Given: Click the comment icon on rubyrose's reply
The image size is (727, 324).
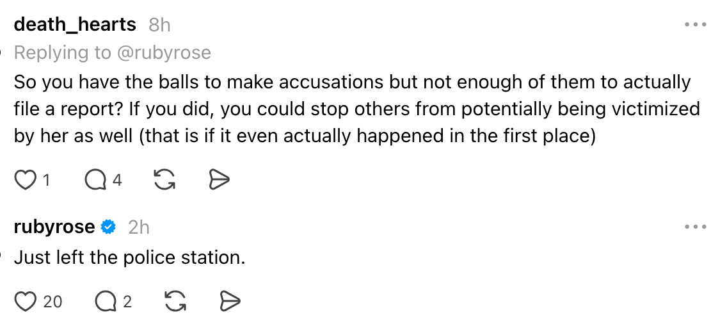Looking at the screenshot, I should pyautogui.click(x=106, y=301).
